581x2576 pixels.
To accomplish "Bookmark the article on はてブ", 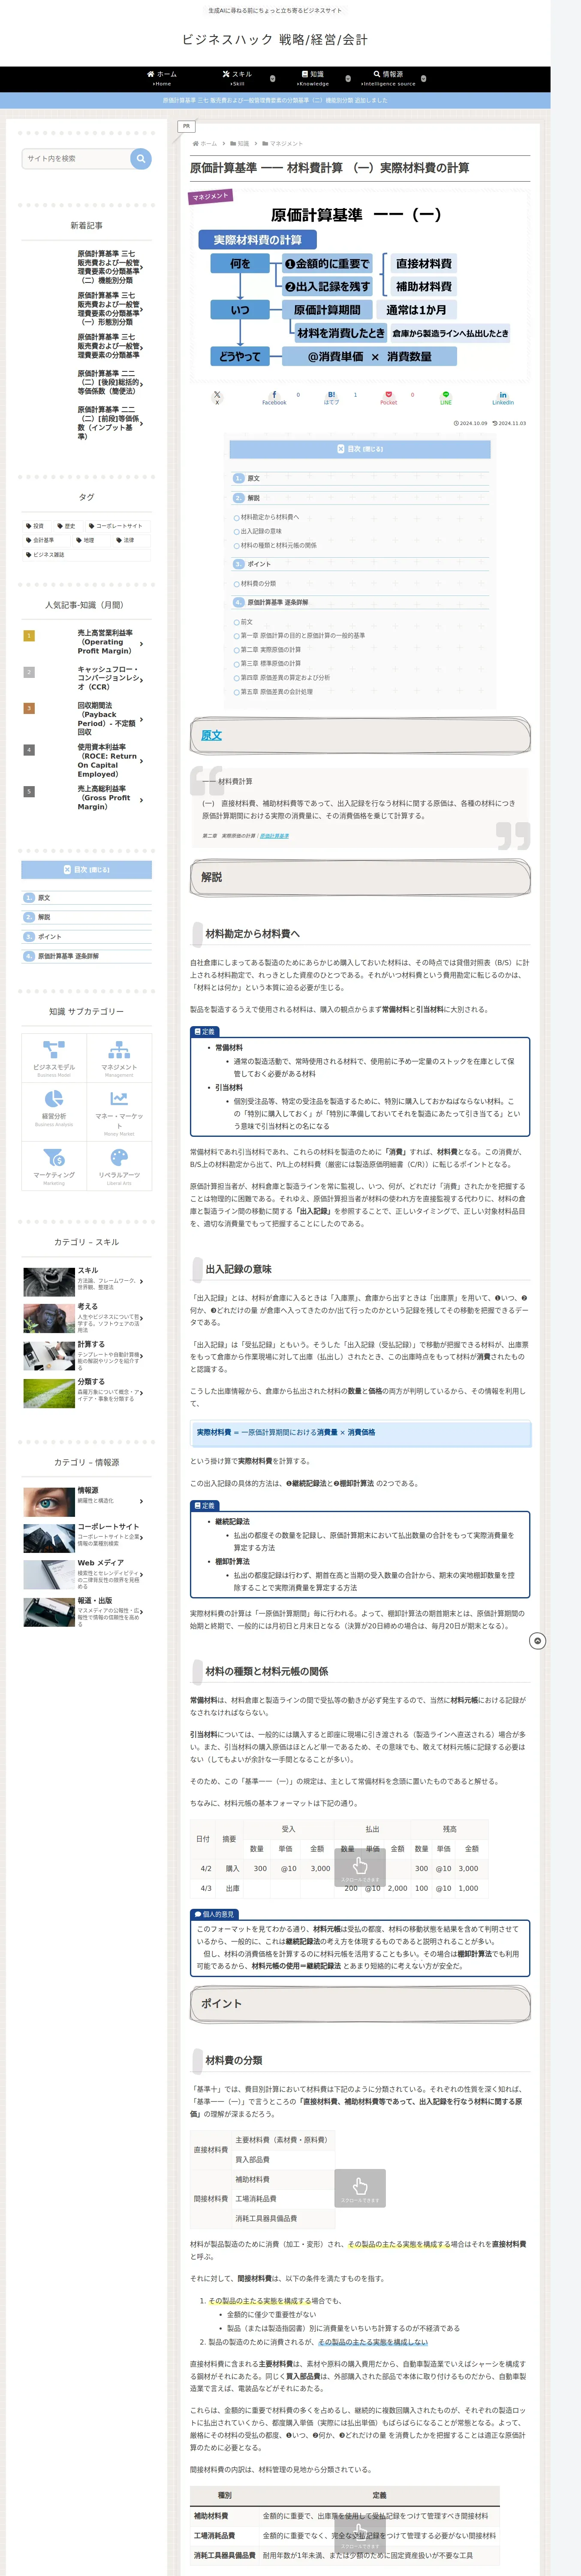I will coord(331,397).
